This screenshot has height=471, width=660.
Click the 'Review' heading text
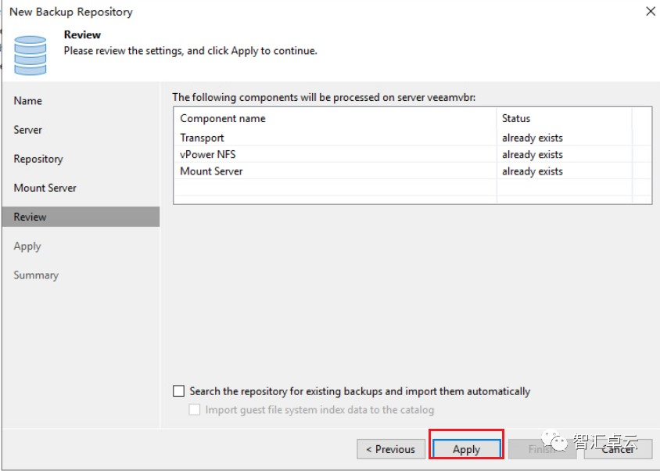(82, 34)
